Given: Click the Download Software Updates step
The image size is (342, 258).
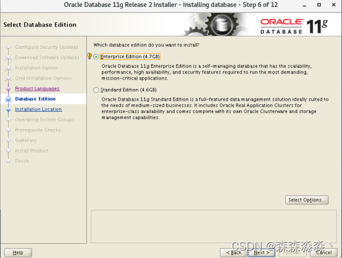Looking at the screenshot, I should pyautogui.click(x=47, y=57).
